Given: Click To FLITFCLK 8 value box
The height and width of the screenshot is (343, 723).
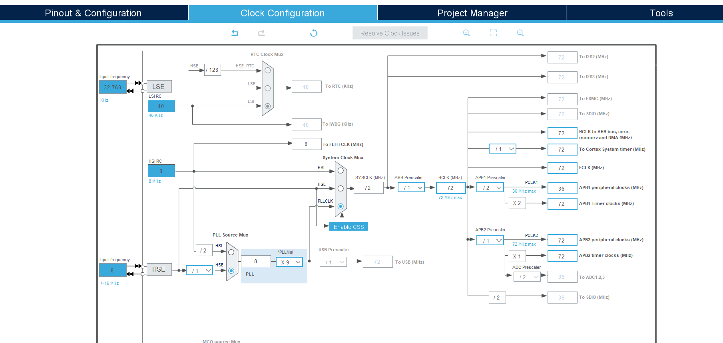Looking at the screenshot, I should point(307,144).
